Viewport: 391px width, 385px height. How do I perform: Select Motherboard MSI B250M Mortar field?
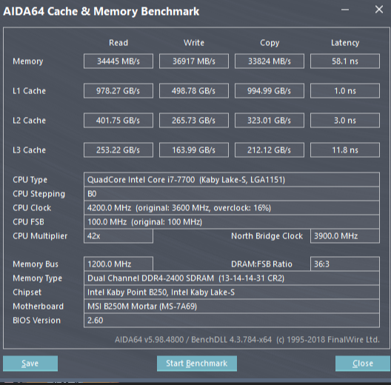(x=232, y=307)
